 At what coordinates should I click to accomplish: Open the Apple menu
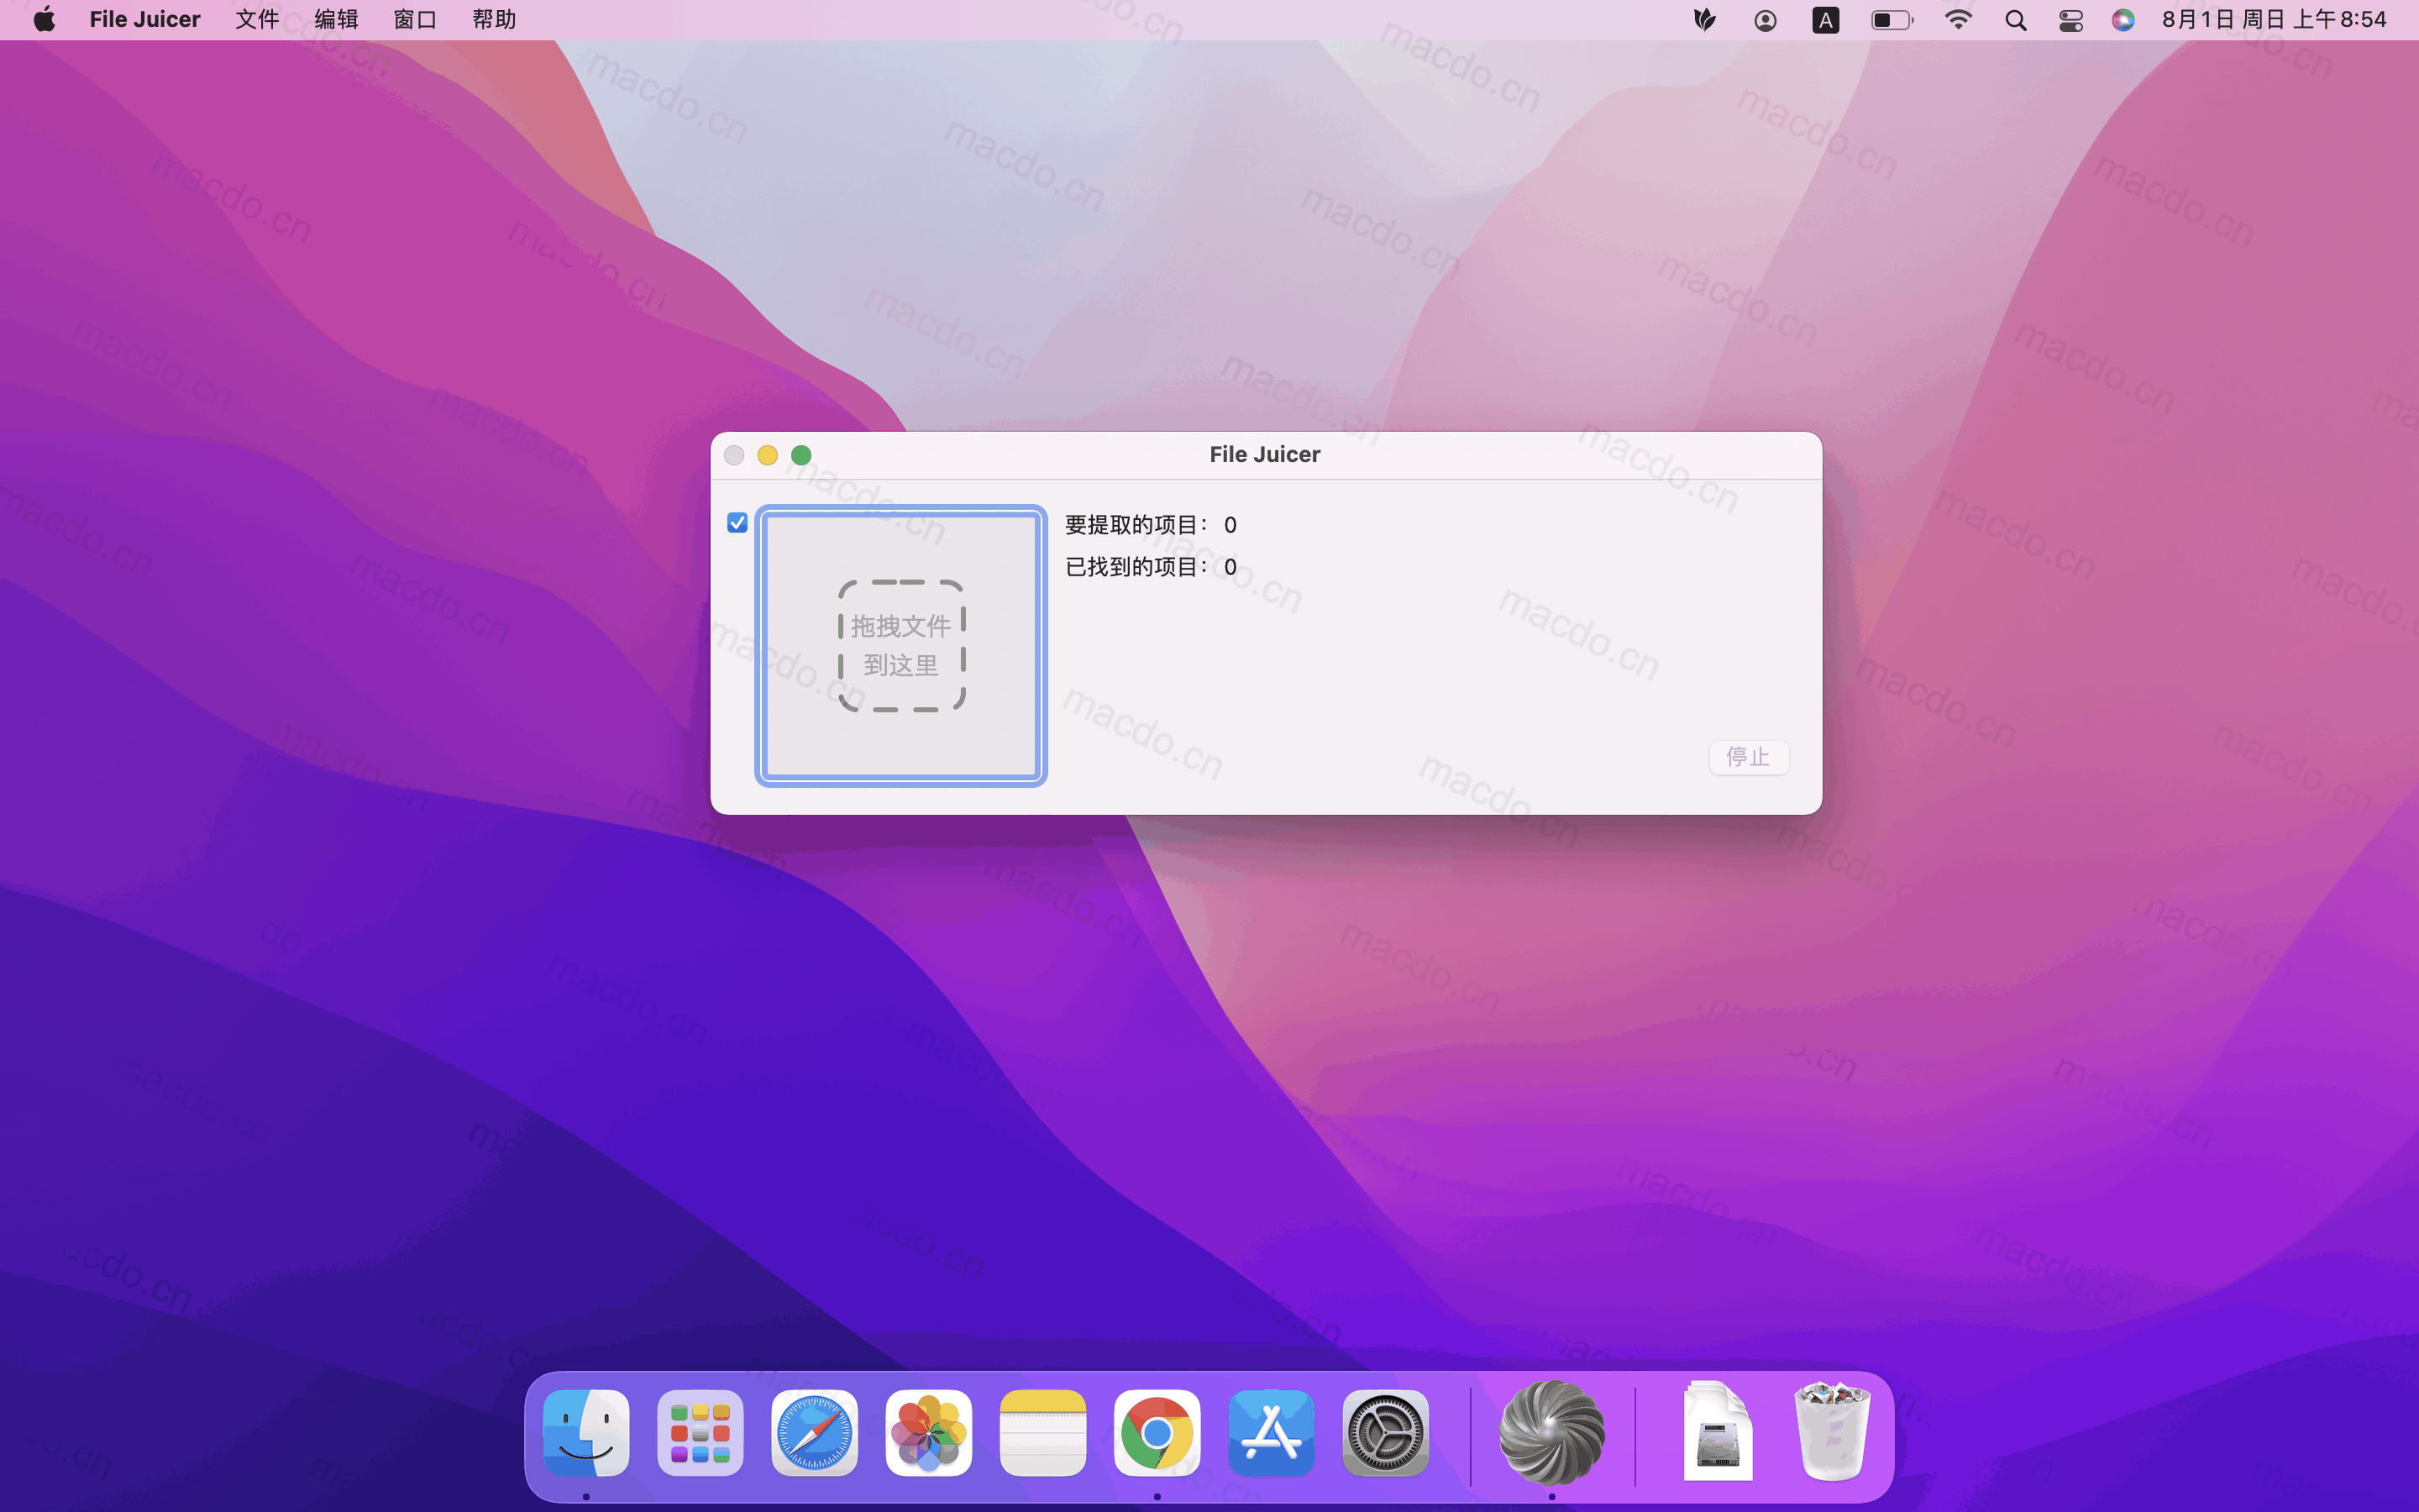(44, 20)
